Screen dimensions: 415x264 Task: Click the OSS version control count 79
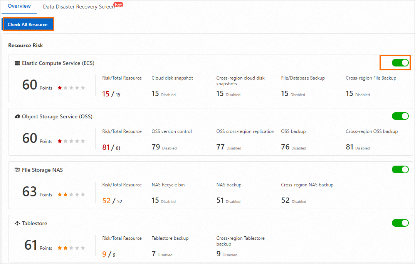tap(156, 147)
